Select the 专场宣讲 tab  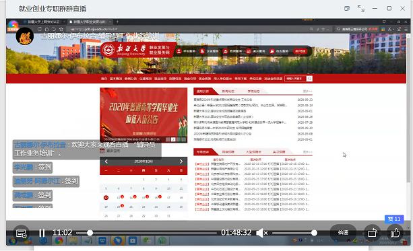point(203,152)
